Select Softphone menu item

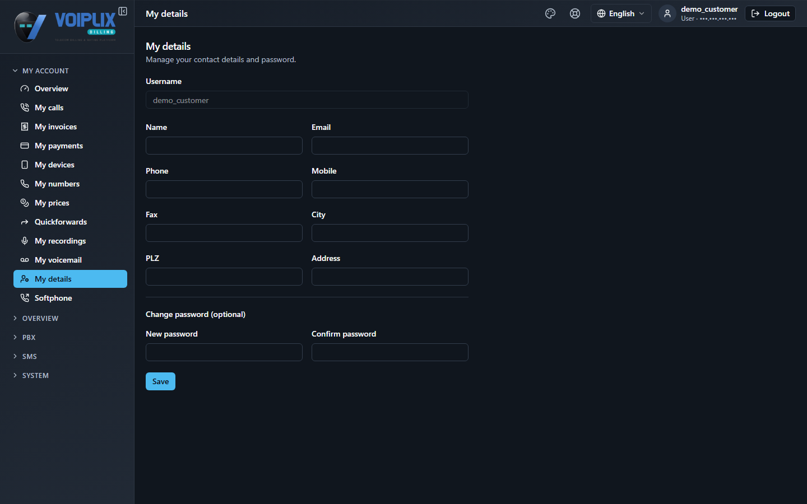(70, 298)
